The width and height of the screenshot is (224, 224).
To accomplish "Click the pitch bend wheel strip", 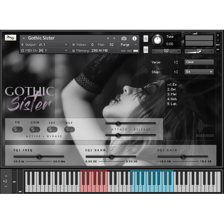I will [x=14, y=181].
